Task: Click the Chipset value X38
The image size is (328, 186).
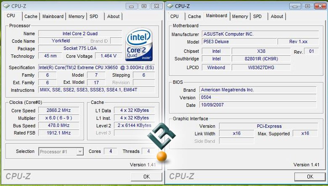Action: (261, 51)
